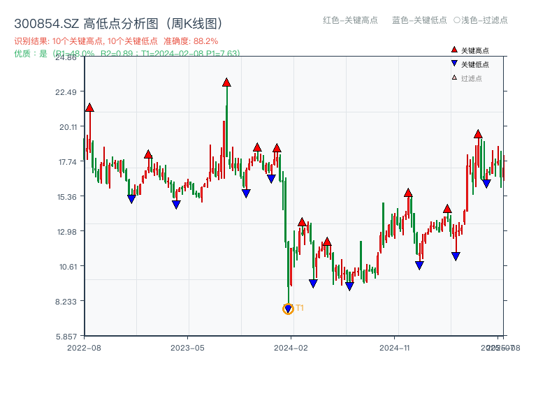Select the orange T1 circle marker
This screenshot has width=559, height=419.
click(288, 309)
